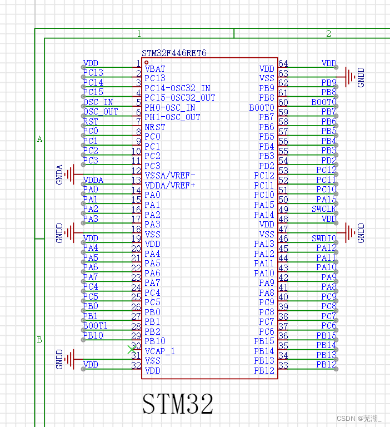Select the PC5 net label left of pin 25
Screen dimensions: 390x427
tap(91, 296)
